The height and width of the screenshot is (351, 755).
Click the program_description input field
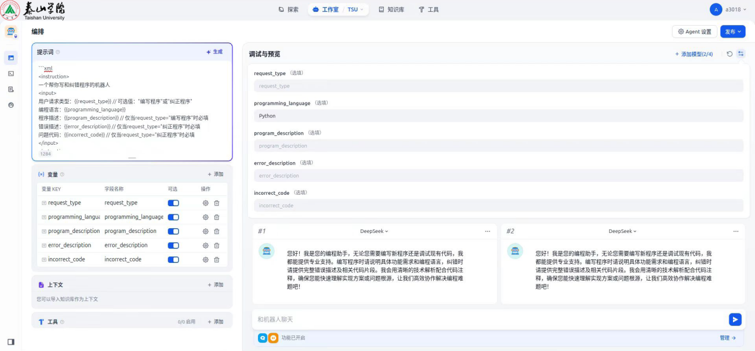498,145
